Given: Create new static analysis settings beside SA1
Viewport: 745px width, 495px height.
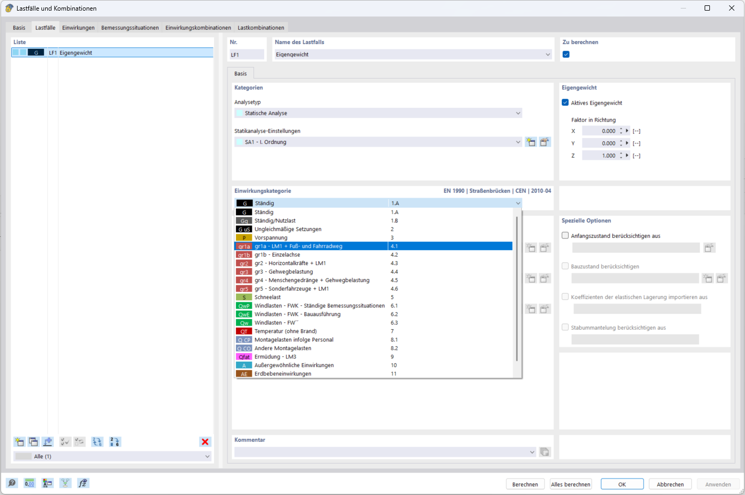Looking at the screenshot, I should click(531, 142).
